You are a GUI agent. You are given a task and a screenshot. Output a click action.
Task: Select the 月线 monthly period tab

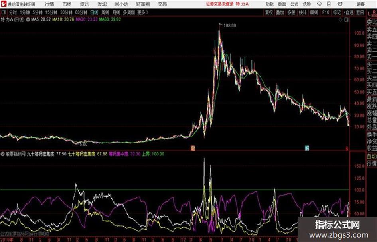click(116, 12)
